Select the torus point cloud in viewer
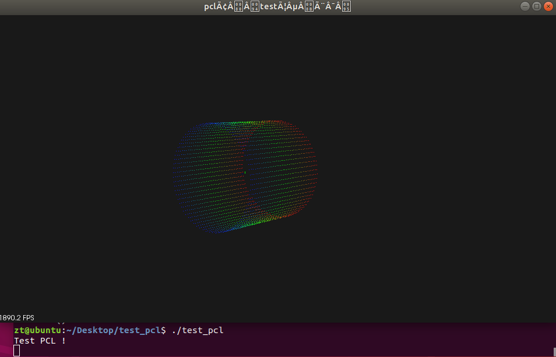Viewport: 556px width, 357px height. (245, 176)
